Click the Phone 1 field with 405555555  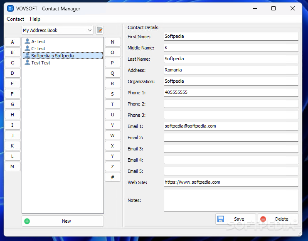coord(231,92)
